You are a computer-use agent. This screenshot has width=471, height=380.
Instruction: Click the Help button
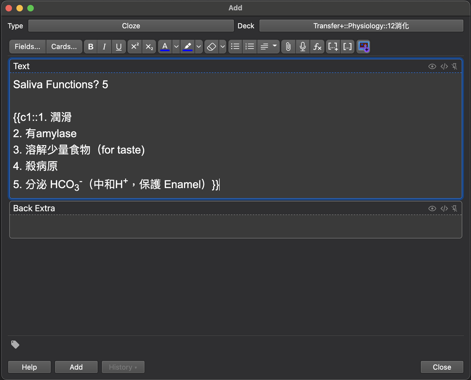click(x=29, y=367)
